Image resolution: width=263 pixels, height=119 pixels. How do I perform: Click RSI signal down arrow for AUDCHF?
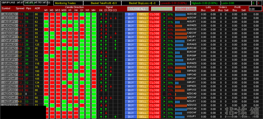pos(111,18)
